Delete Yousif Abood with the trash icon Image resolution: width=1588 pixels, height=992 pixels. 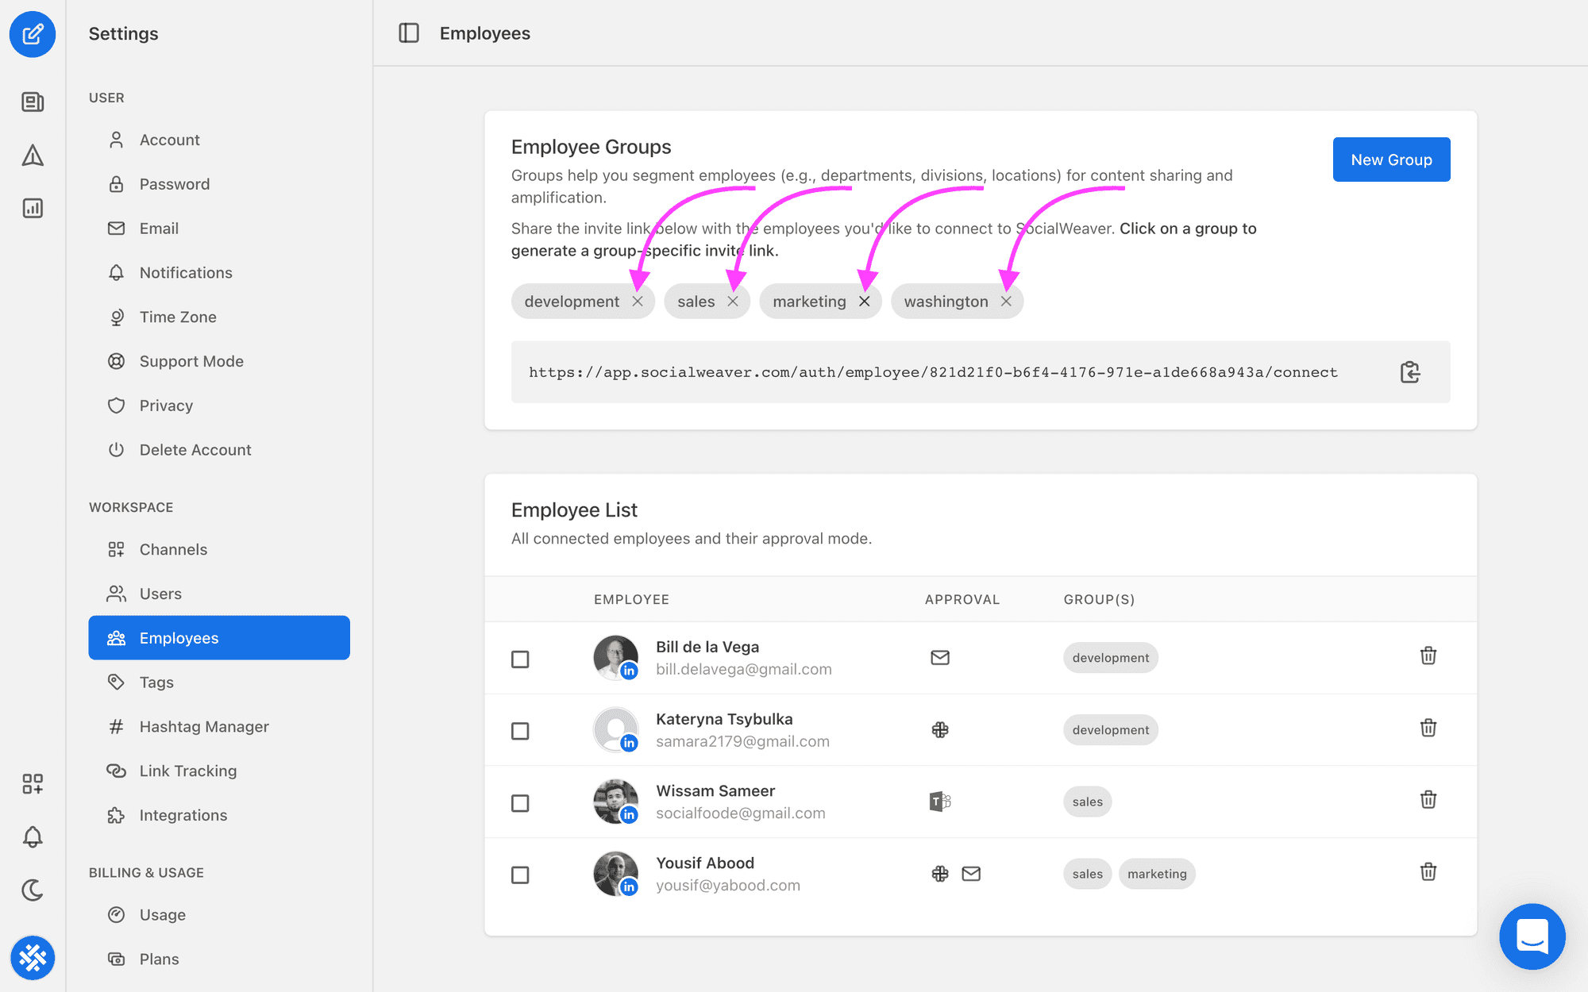pos(1428,871)
